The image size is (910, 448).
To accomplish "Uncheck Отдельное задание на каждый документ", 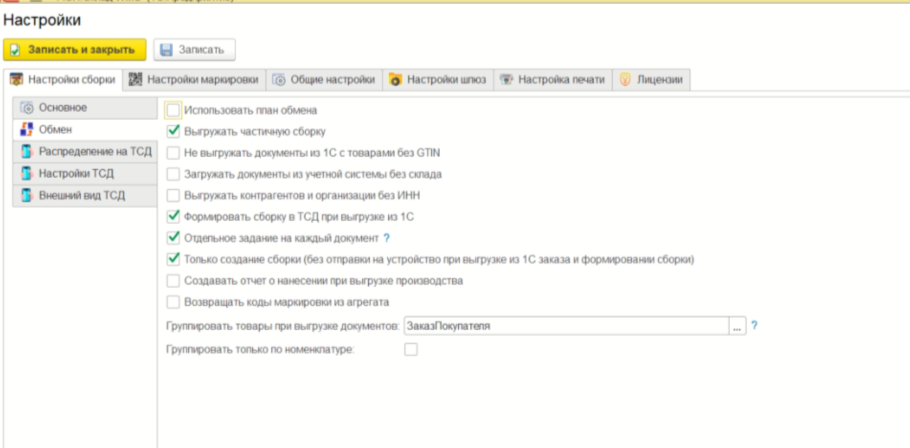I will 173,238.
